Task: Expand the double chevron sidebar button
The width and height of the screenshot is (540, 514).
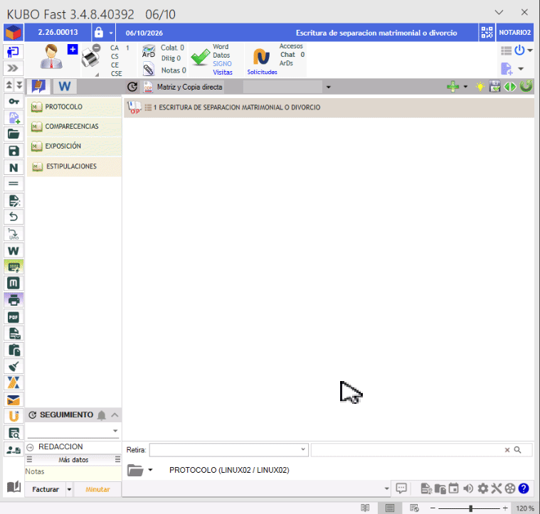Action: point(13,68)
